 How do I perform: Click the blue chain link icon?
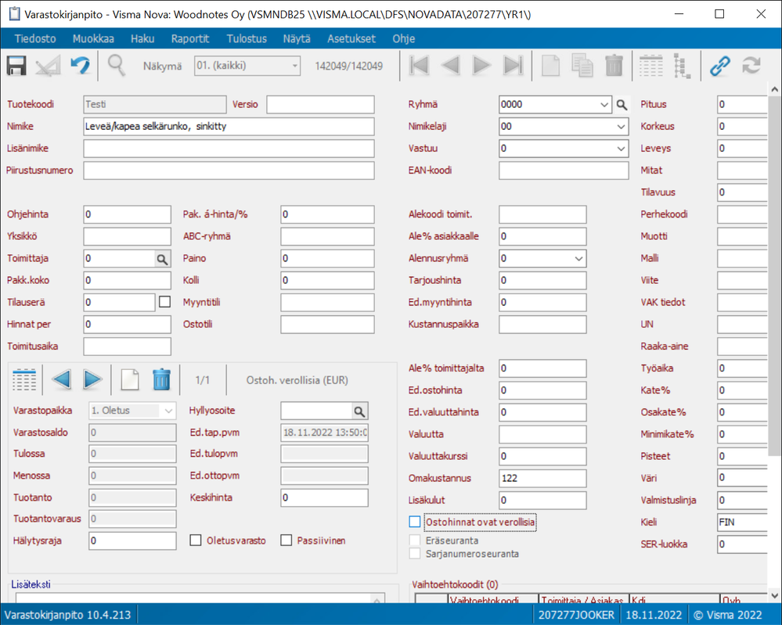click(719, 66)
